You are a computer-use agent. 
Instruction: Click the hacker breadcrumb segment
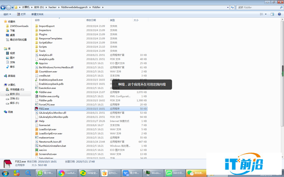(x=52, y=8)
